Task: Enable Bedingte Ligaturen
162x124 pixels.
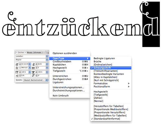Action: 111,58
